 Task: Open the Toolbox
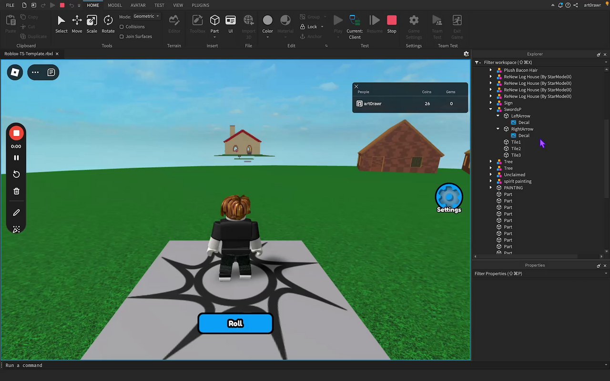[197, 24]
